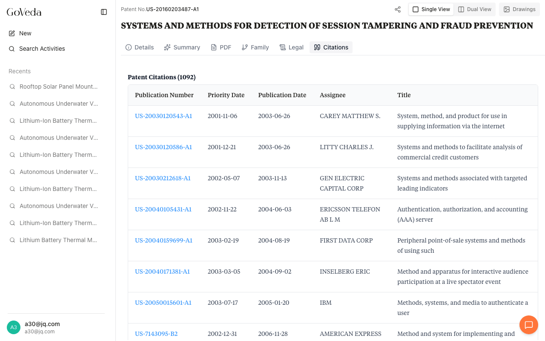Click the a30@jq.com user avatar
The width and height of the screenshot is (545, 341).
tap(13, 327)
